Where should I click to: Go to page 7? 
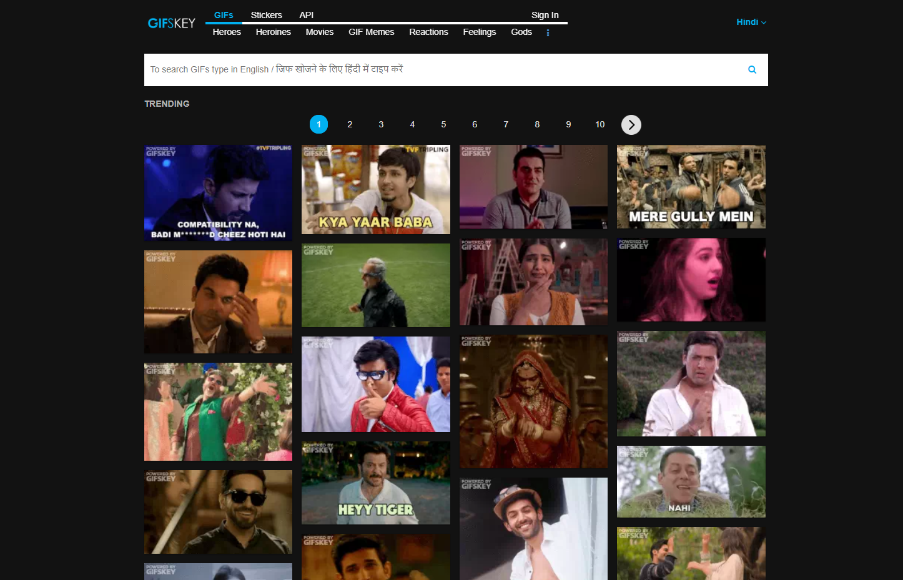pyautogui.click(x=506, y=124)
